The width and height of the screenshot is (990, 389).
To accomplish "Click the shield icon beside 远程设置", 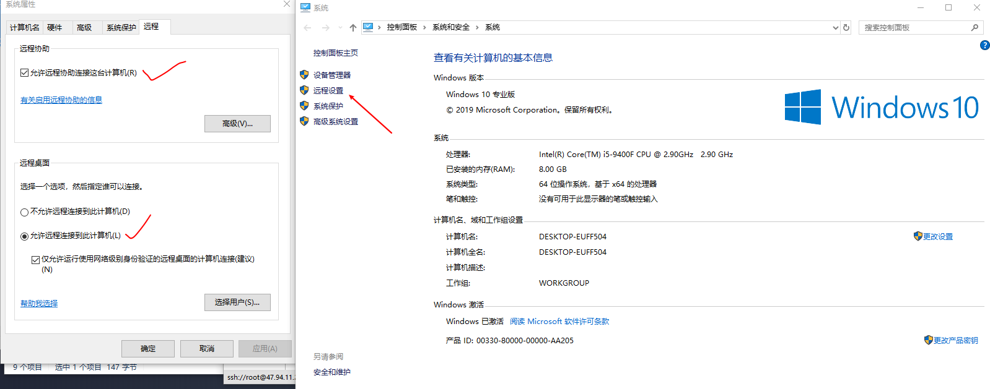I will coord(304,90).
